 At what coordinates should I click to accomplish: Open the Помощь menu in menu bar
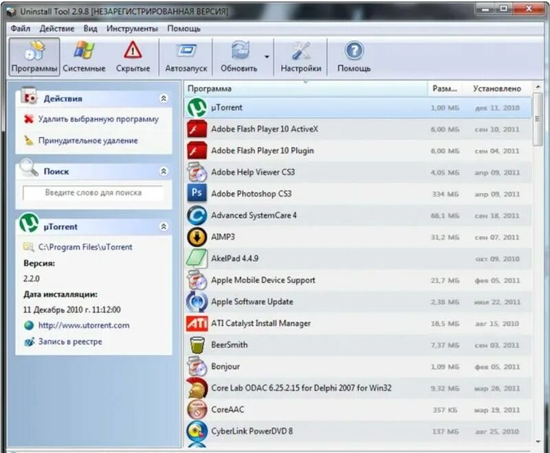[x=184, y=28]
